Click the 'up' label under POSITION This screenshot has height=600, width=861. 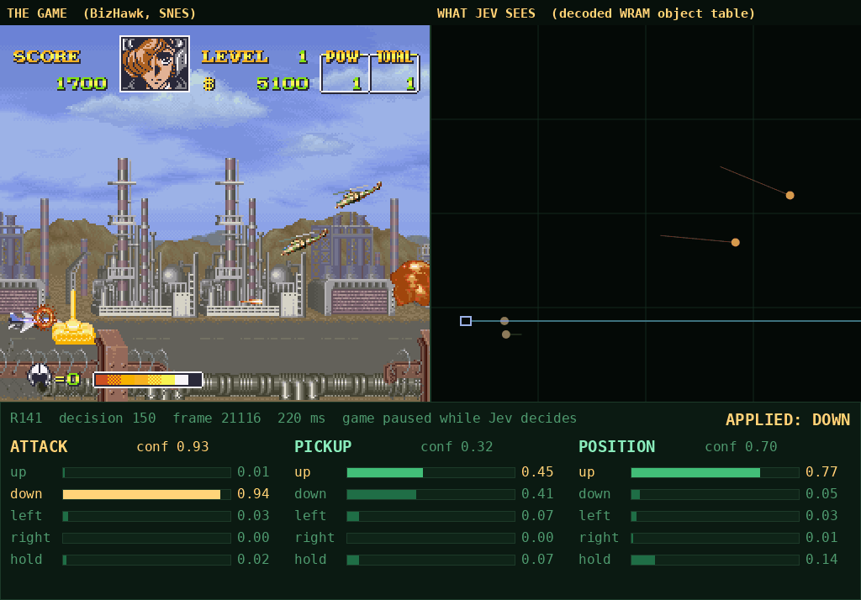pyautogui.click(x=586, y=472)
